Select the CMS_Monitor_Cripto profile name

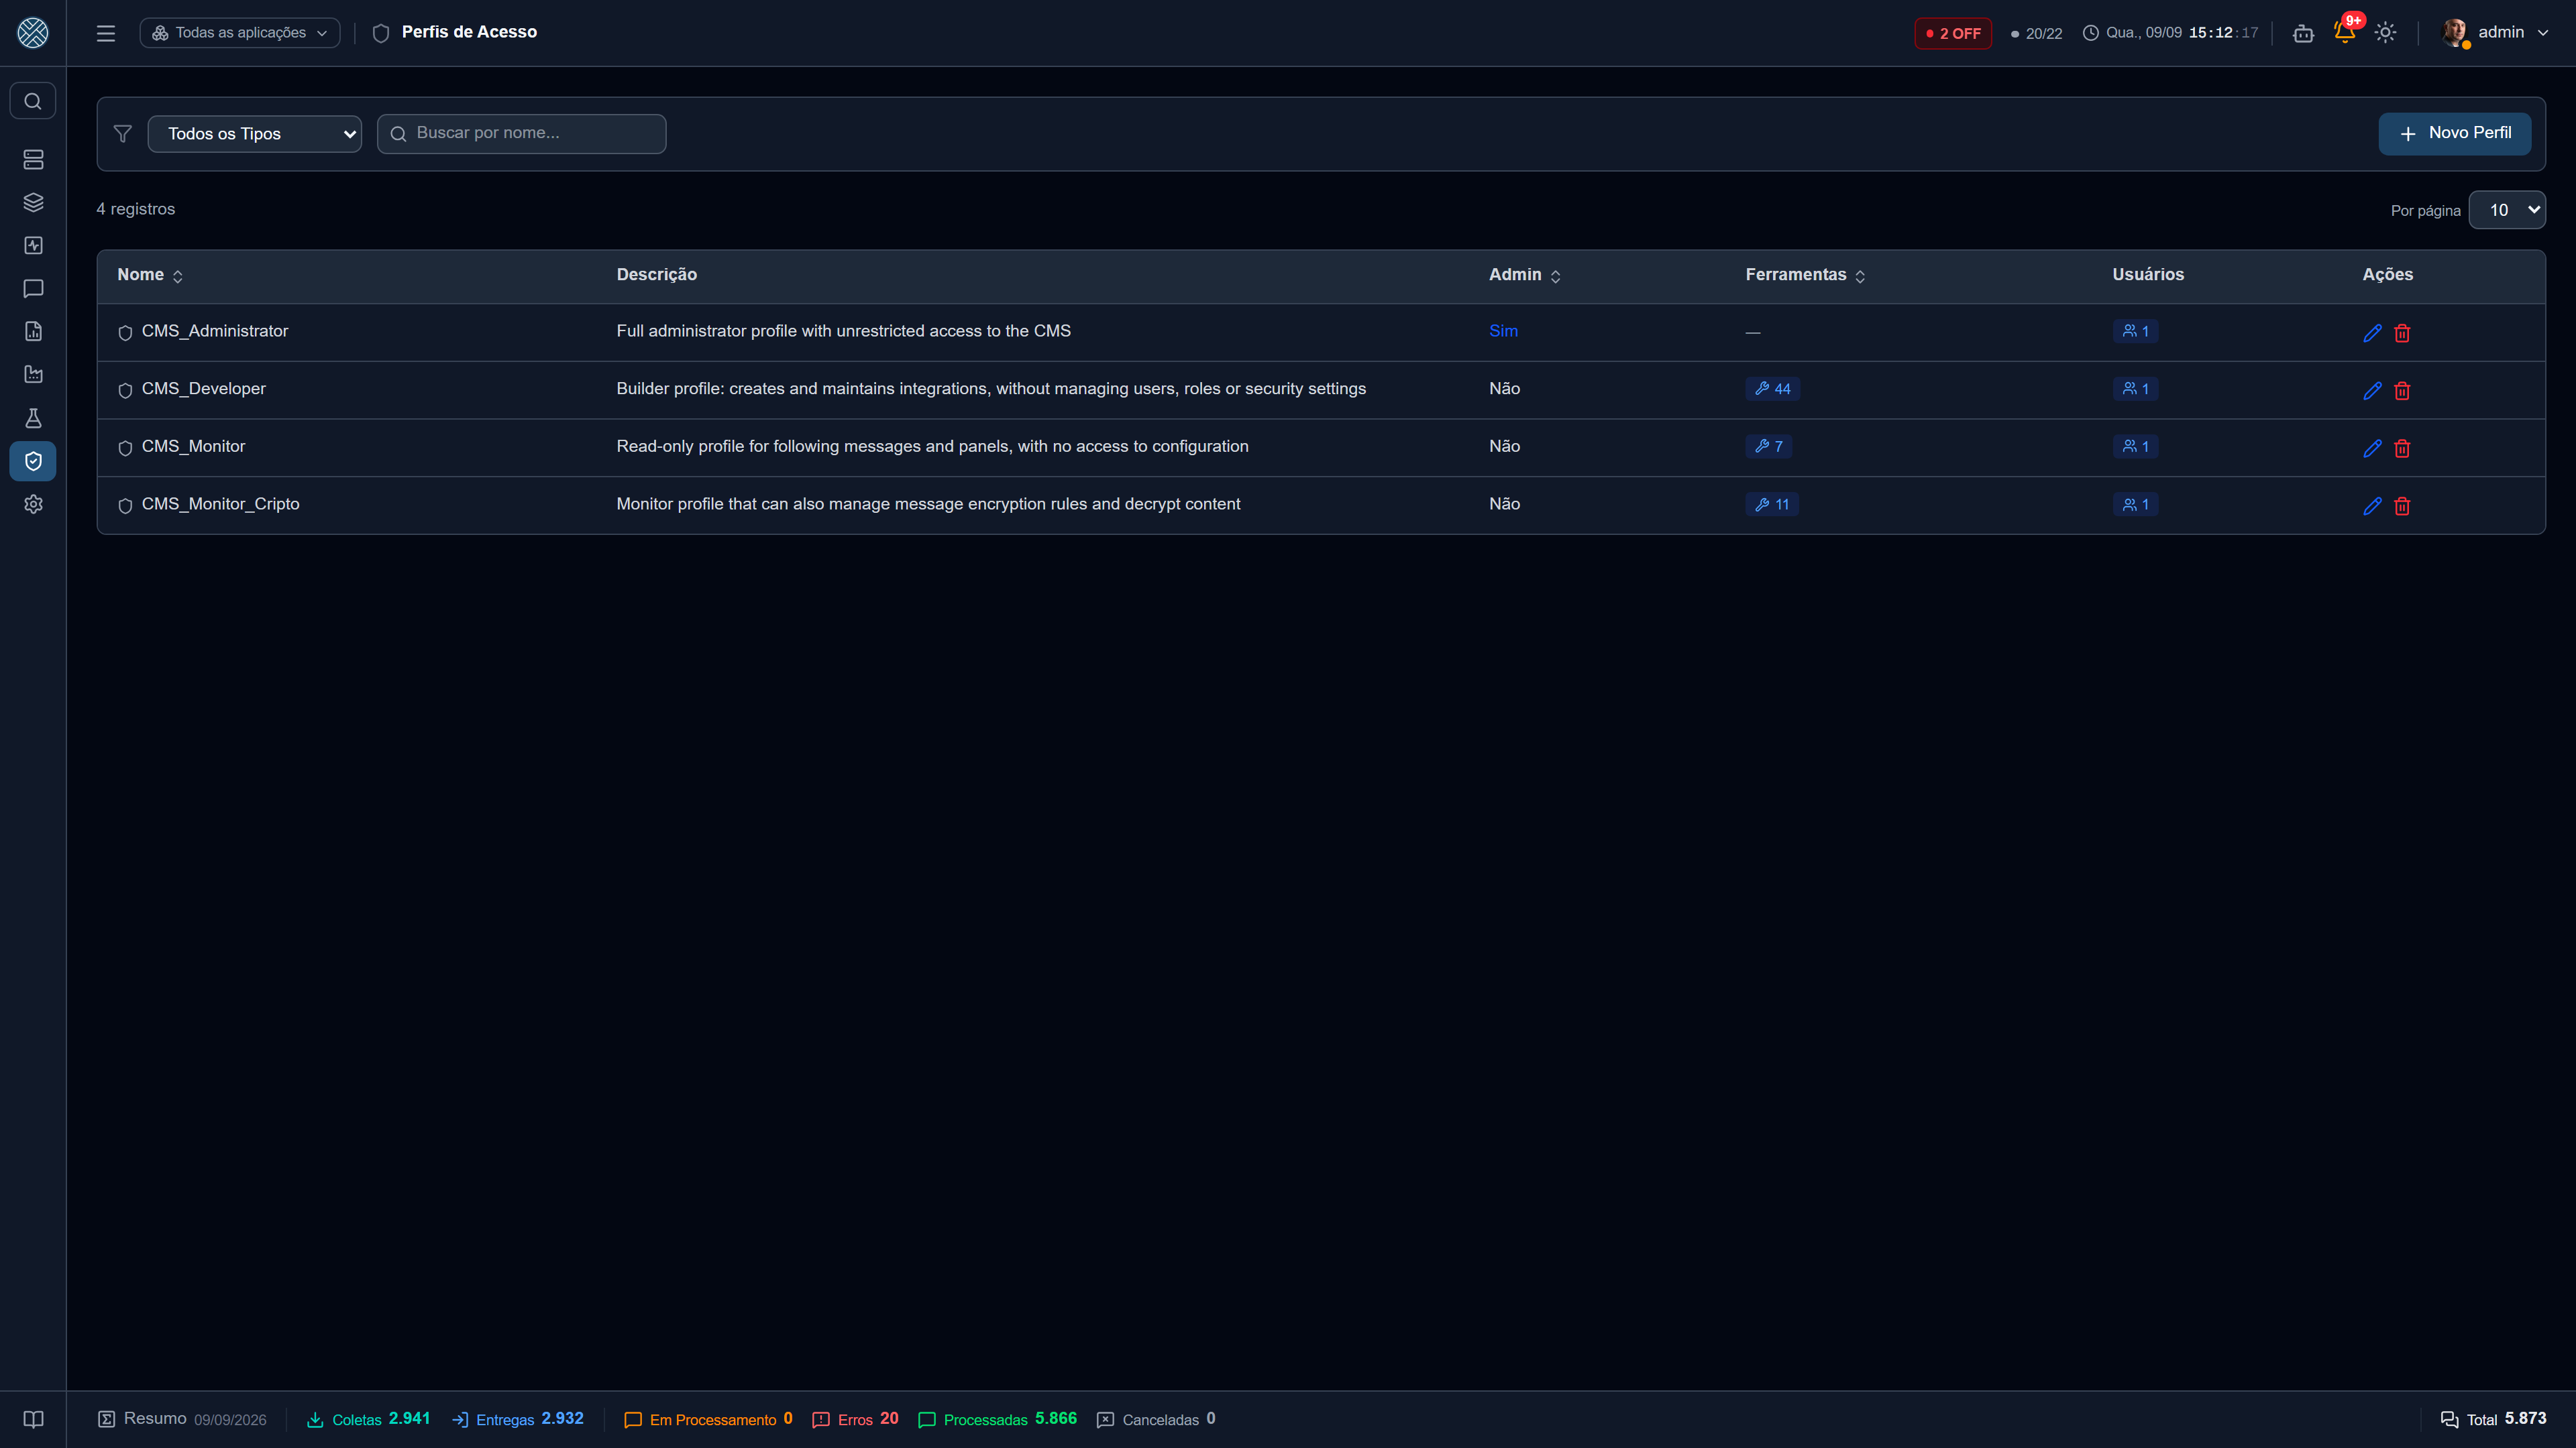point(220,505)
